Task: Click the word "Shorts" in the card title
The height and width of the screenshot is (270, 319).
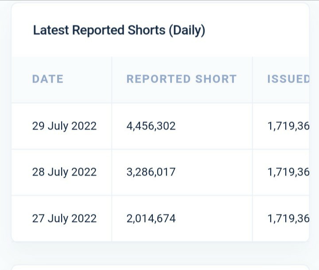Action: (x=146, y=31)
